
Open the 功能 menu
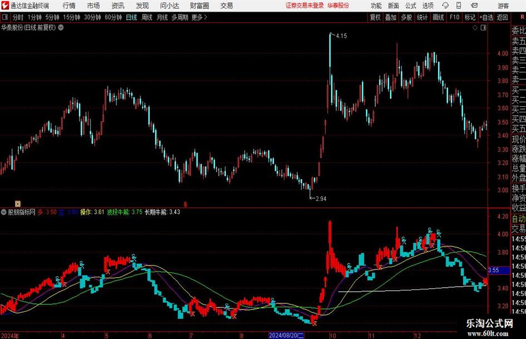376,6
